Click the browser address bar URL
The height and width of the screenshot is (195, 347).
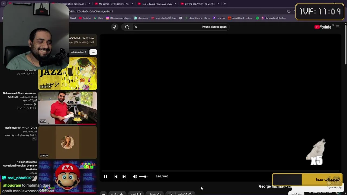(91, 11)
